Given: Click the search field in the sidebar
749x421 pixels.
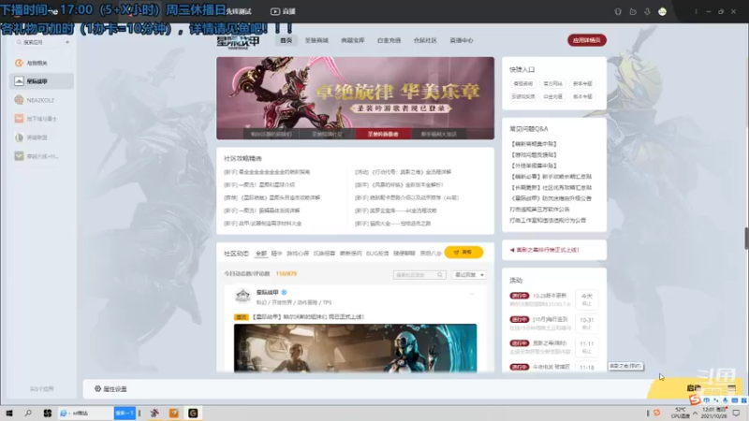Looking at the screenshot, I should tap(37, 42).
